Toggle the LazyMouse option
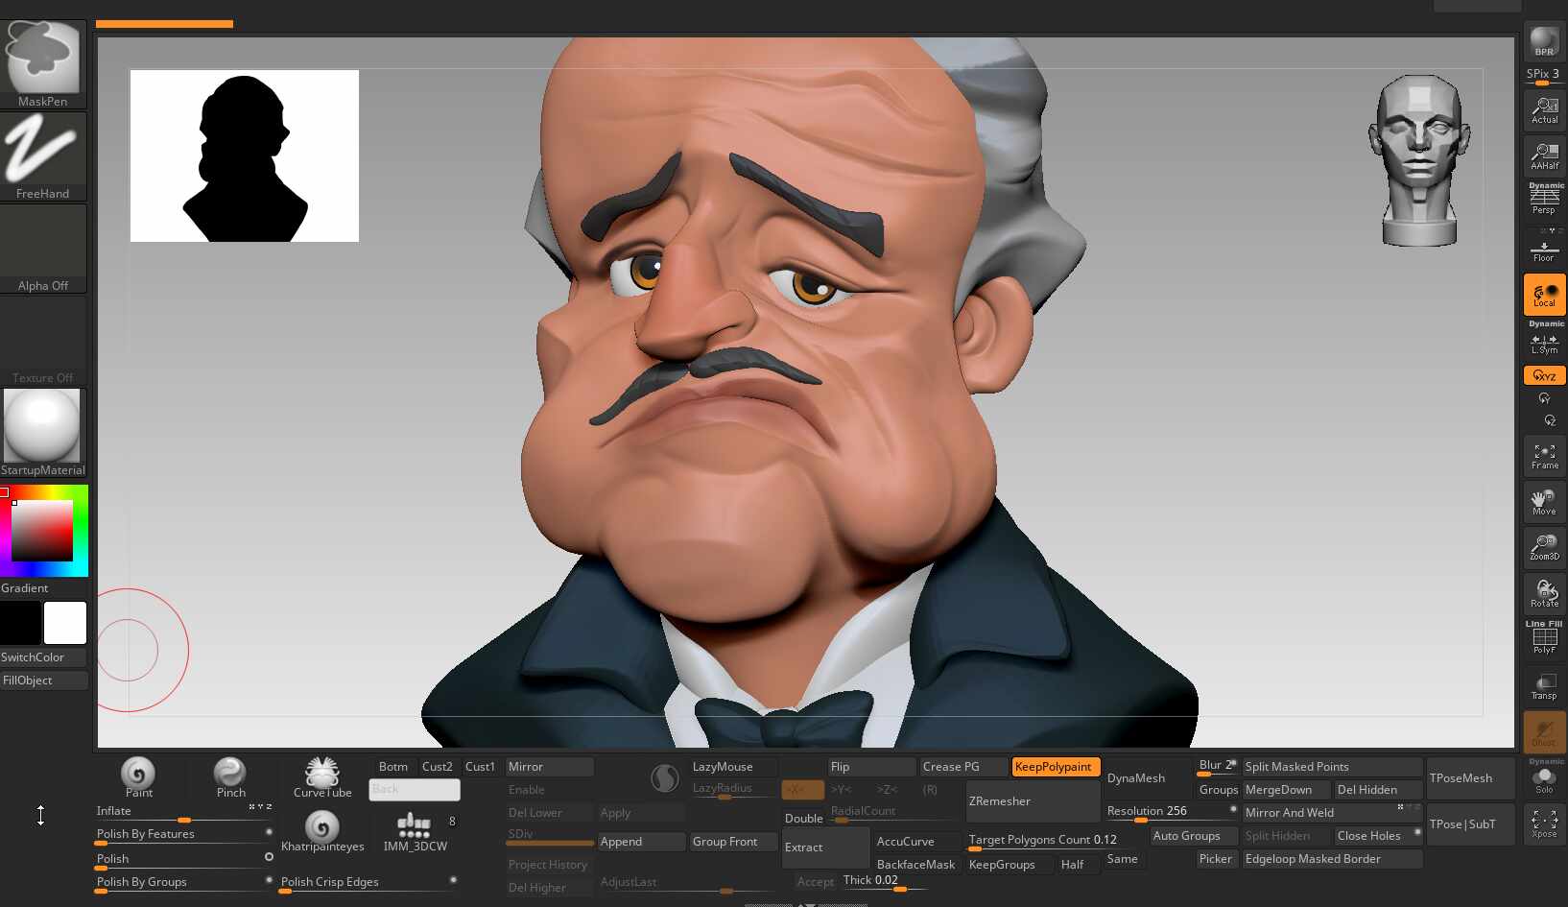 734,767
